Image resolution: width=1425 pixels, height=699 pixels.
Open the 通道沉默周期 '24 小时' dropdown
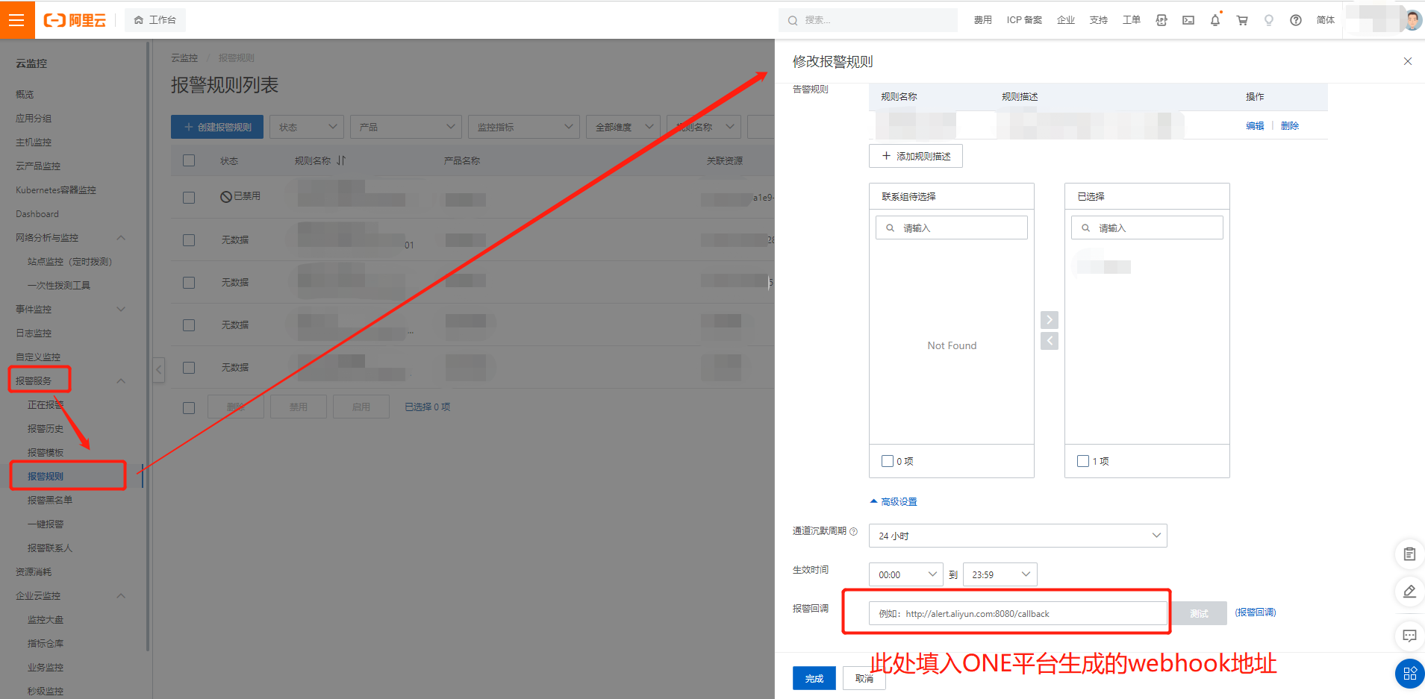pos(1017,536)
